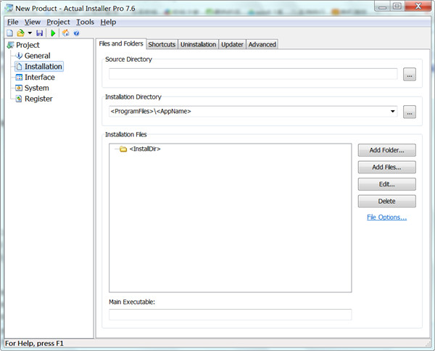The image size is (435, 351).
Task: Click the New project toolbar icon
Action: click(x=9, y=33)
